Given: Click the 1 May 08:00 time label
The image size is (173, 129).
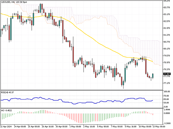Looking at the screenshot, I should (x=75, y=127).
